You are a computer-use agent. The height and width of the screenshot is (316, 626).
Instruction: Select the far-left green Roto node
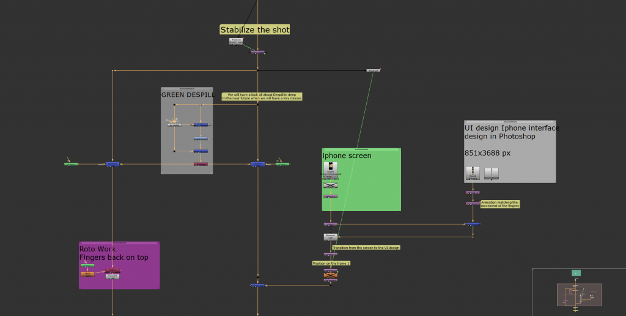pos(71,163)
